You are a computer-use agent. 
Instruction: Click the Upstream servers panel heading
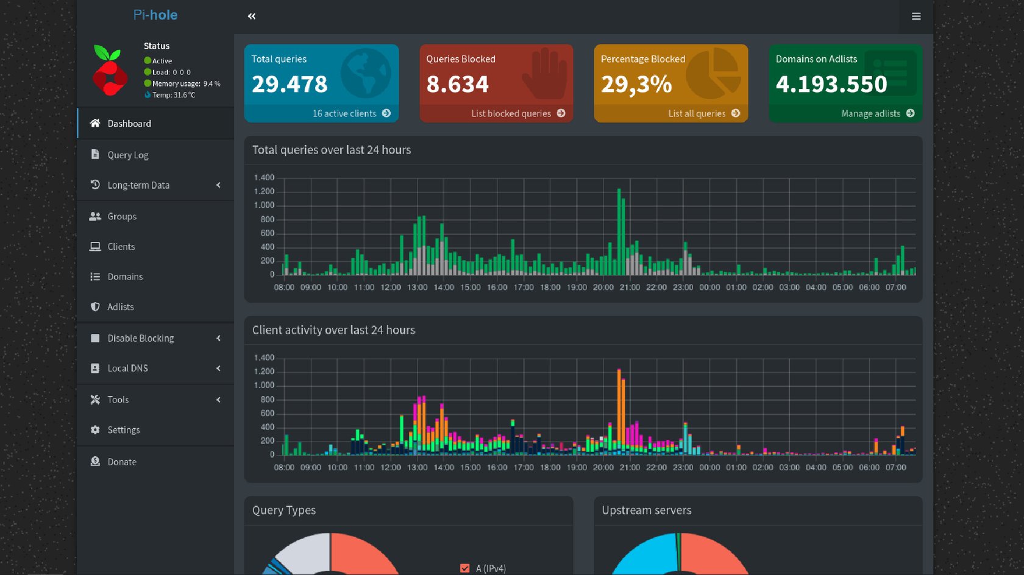point(647,510)
